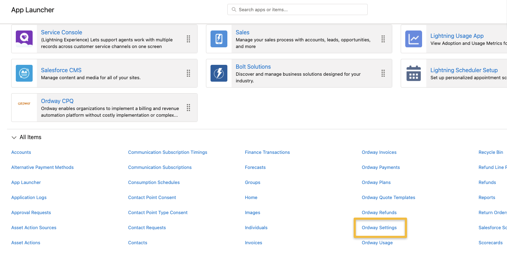Open the Invoices item

(253, 242)
